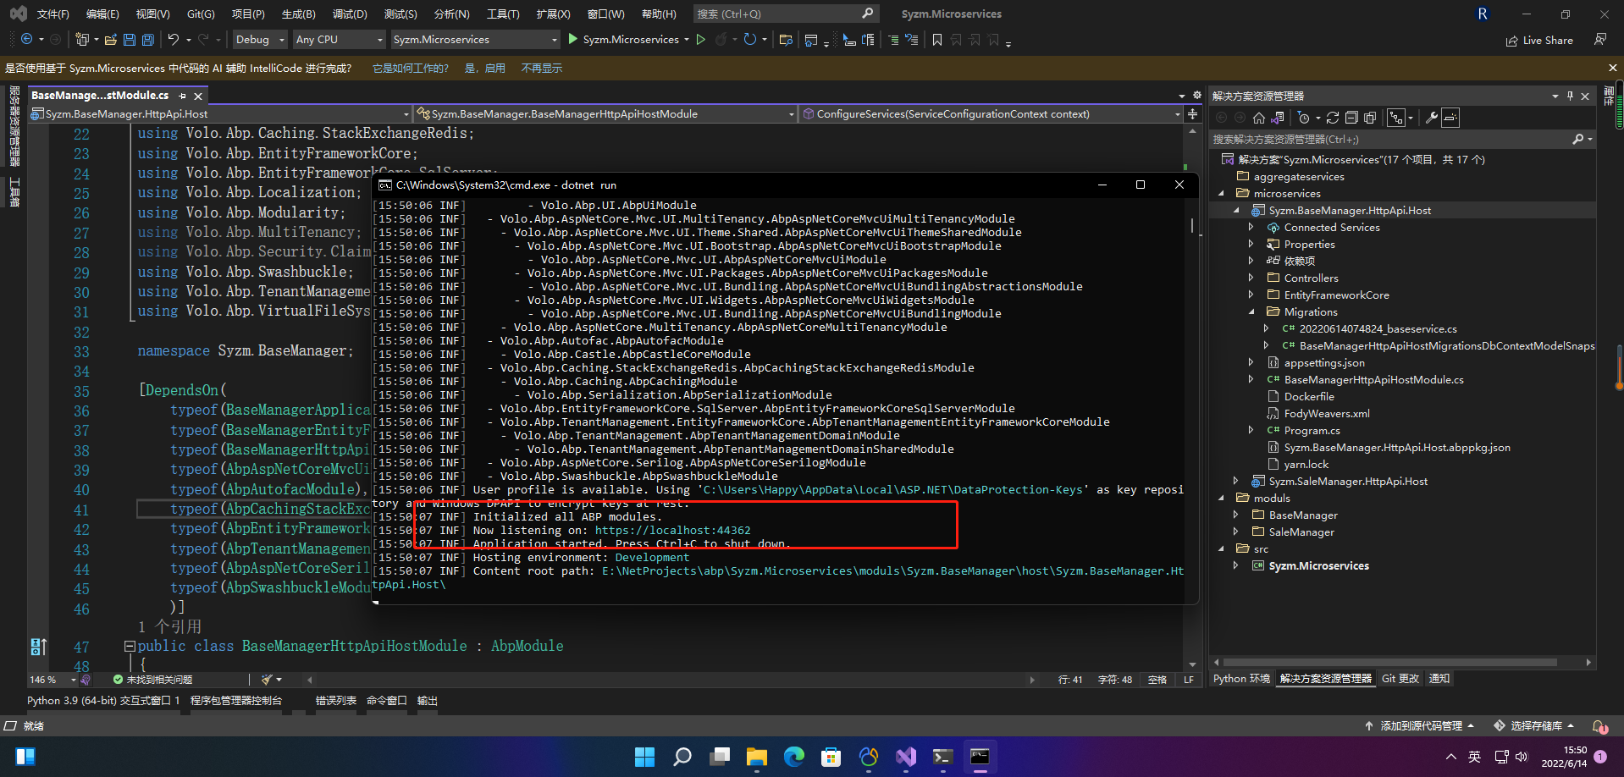Click the Visual Studio icon in the taskbar

click(906, 757)
